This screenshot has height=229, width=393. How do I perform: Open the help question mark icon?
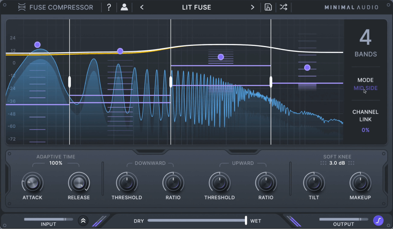click(x=109, y=7)
